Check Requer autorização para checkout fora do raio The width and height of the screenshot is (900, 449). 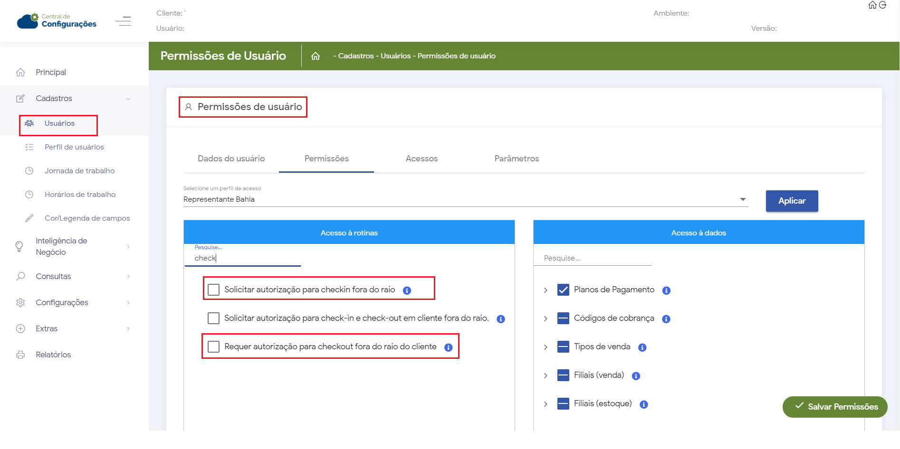pos(214,346)
